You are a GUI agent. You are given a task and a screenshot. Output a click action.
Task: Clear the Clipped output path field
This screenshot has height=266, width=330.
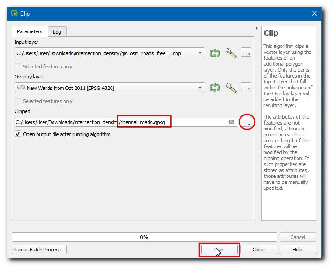coord(231,122)
